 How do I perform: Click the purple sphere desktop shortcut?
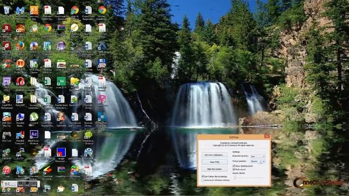click(x=61, y=46)
